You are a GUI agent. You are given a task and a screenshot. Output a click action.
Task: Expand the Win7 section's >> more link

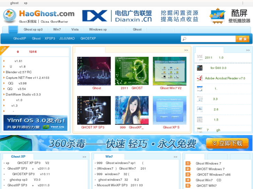click(175, 157)
